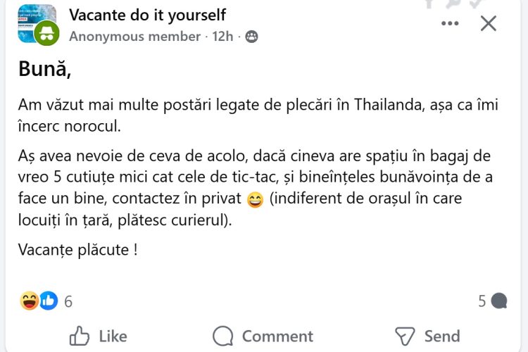Click the green anonymous member avatar icon
The width and height of the screenshot is (528, 352).
coord(46,32)
